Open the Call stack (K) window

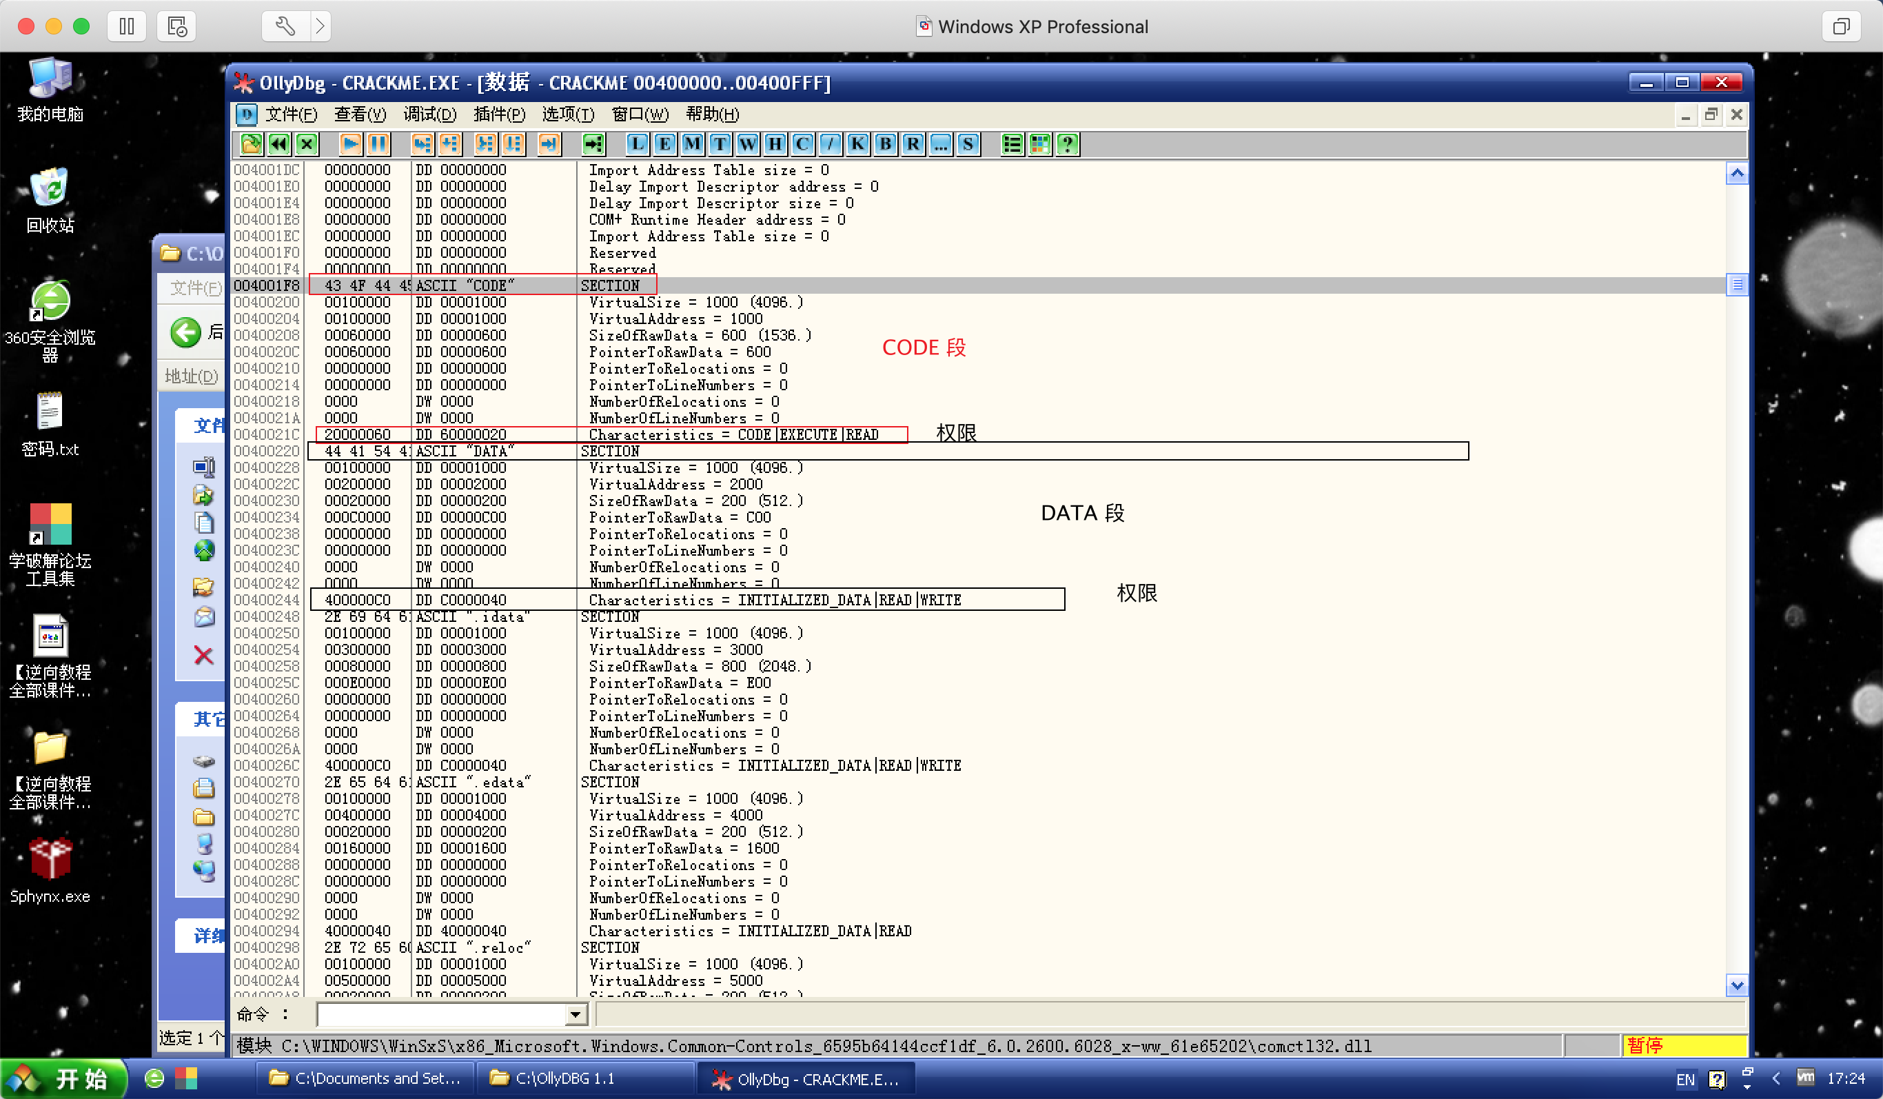click(857, 143)
